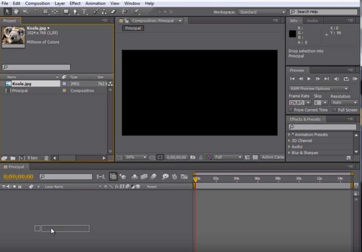The height and width of the screenshot is (252, 362).
Task: Select the Hand tool
Action: (x=16, y=12)
